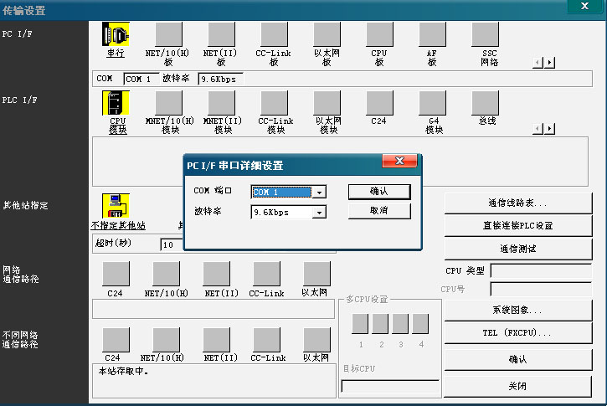Select the G4模块 icon
The height and width of the screenshot is (406, 607).
pos(433,104)
